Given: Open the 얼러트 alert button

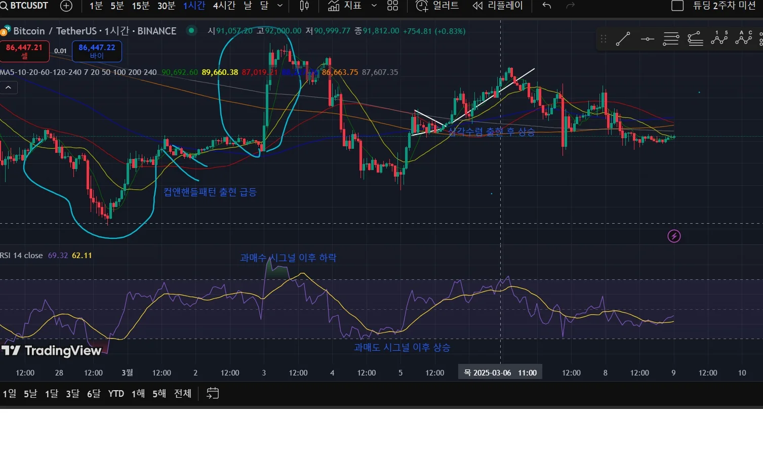Looking at the screenshot, I should (x=437, y=6).
